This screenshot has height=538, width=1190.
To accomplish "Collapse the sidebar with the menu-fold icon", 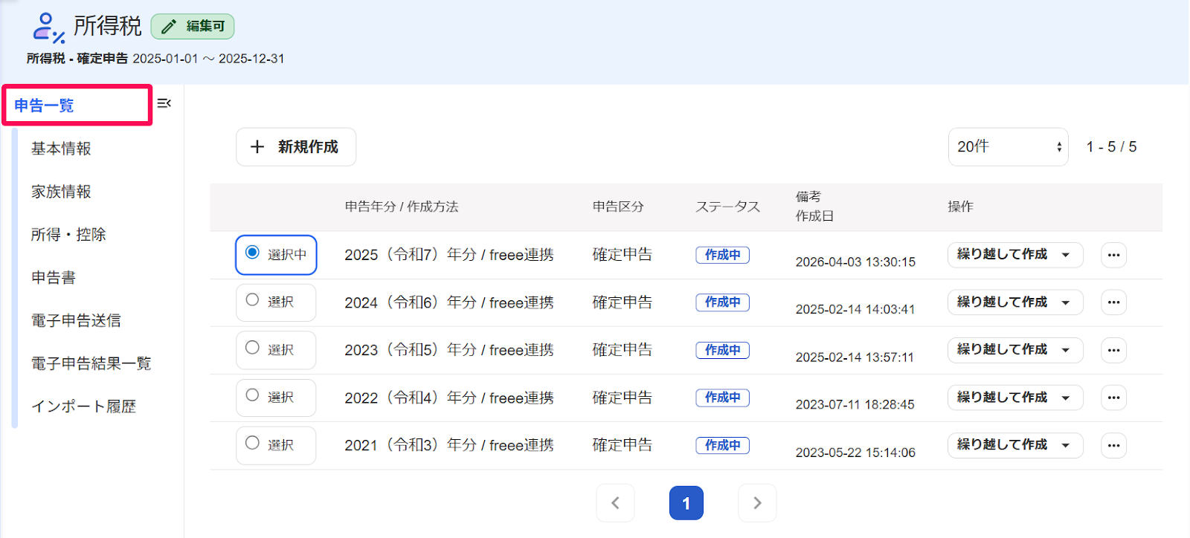I will [x=164, y=103].
